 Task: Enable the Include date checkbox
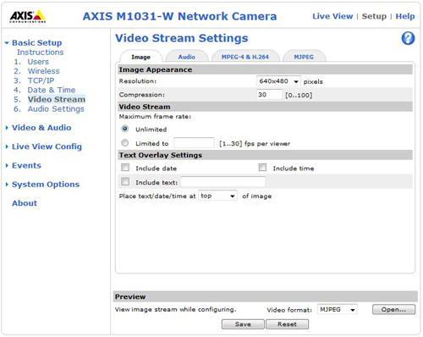click(125, 168)
